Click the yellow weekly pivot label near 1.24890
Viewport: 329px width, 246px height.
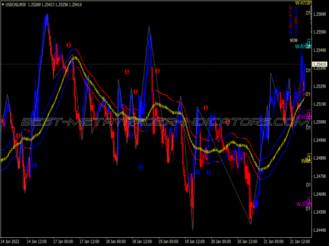point(306,161)
